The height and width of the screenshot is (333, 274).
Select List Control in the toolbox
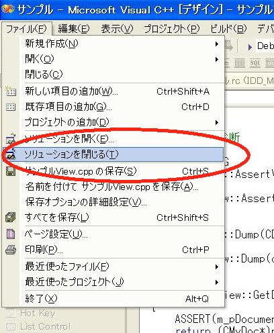click(x=45, y=326)
